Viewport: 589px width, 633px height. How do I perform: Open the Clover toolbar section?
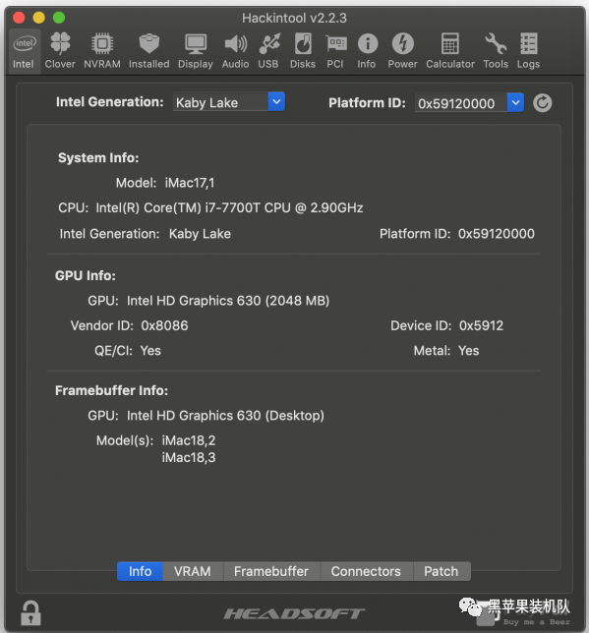pos(60,51)
